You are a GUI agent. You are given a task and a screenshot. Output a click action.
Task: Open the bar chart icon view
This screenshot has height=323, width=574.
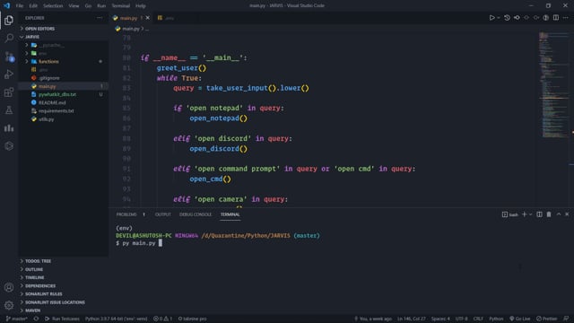9,127
